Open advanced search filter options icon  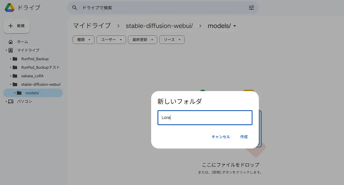coord(251,8)
